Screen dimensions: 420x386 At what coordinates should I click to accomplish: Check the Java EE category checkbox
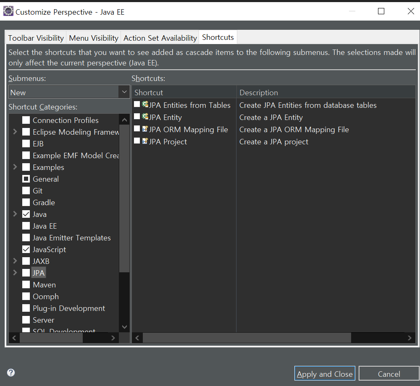[x=26, y=226]
